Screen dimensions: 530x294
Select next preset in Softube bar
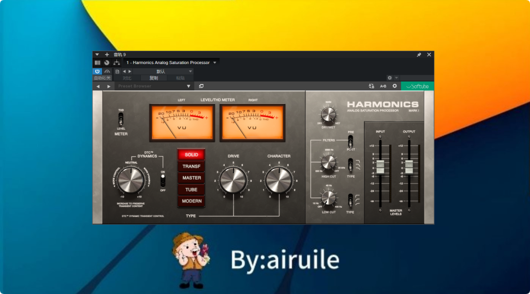coord(109,86)
